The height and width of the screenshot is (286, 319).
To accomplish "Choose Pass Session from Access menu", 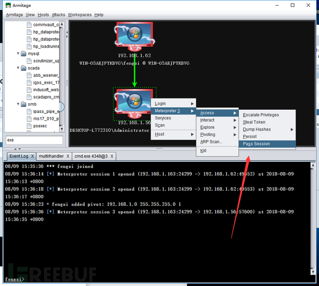I will coord(267,144).
